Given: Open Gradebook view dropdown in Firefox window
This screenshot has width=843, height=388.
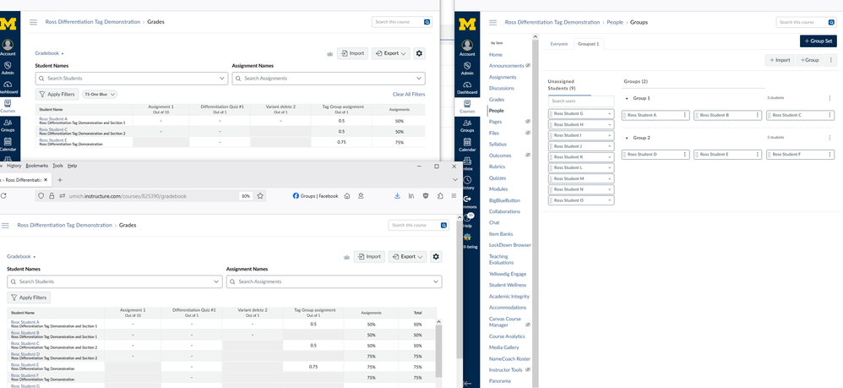Looking at the screenshot, I should (x=21, y=257).
